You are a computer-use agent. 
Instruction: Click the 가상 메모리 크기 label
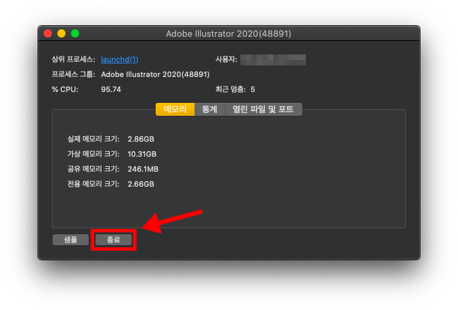pyautogui.click(x=94, y=154)
